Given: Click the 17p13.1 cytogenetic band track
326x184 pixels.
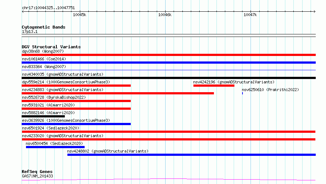Looking at the screenshot, I should coord(168,35).
